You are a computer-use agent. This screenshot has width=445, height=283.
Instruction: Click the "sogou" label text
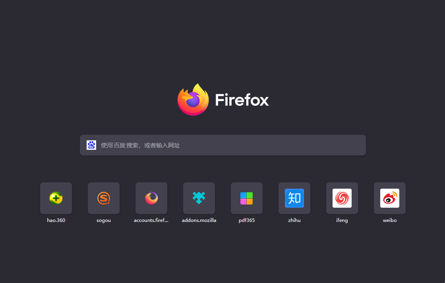coord(104,220)
